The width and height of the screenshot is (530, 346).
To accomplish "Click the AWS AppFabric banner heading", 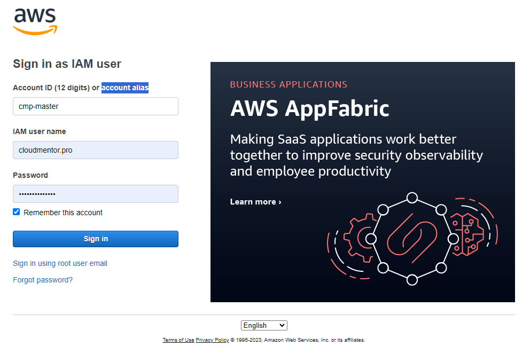I will 309,109.
